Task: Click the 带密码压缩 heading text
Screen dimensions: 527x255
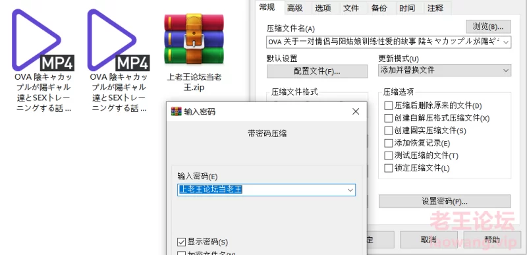Action: (267, 133)
